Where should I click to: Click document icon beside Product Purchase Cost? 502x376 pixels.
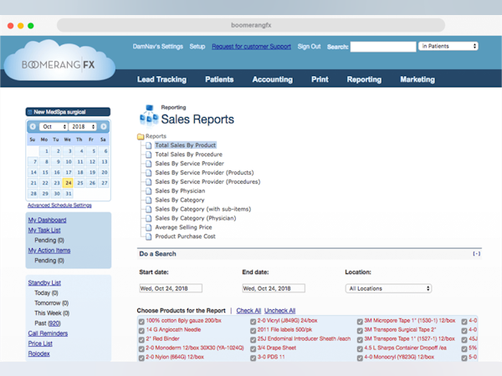pyautogui.click(x=149, y=236)
